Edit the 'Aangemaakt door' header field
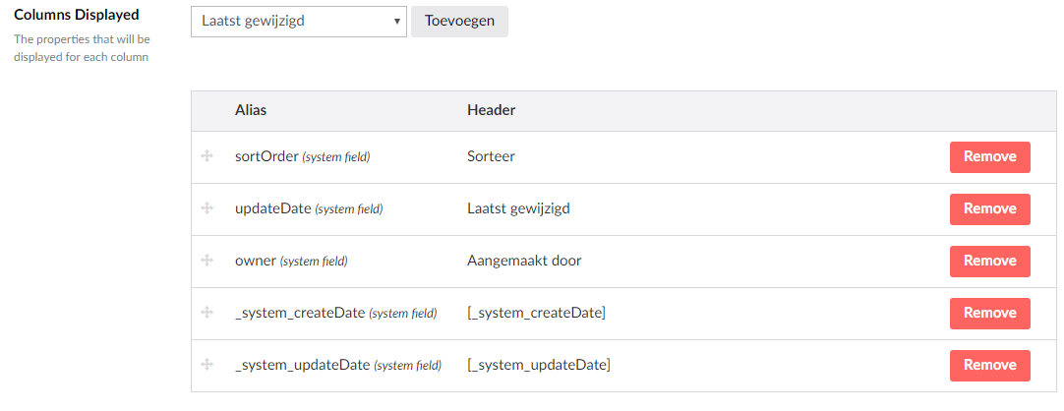This screenshot has height=411, width=1064. (524, 261)
